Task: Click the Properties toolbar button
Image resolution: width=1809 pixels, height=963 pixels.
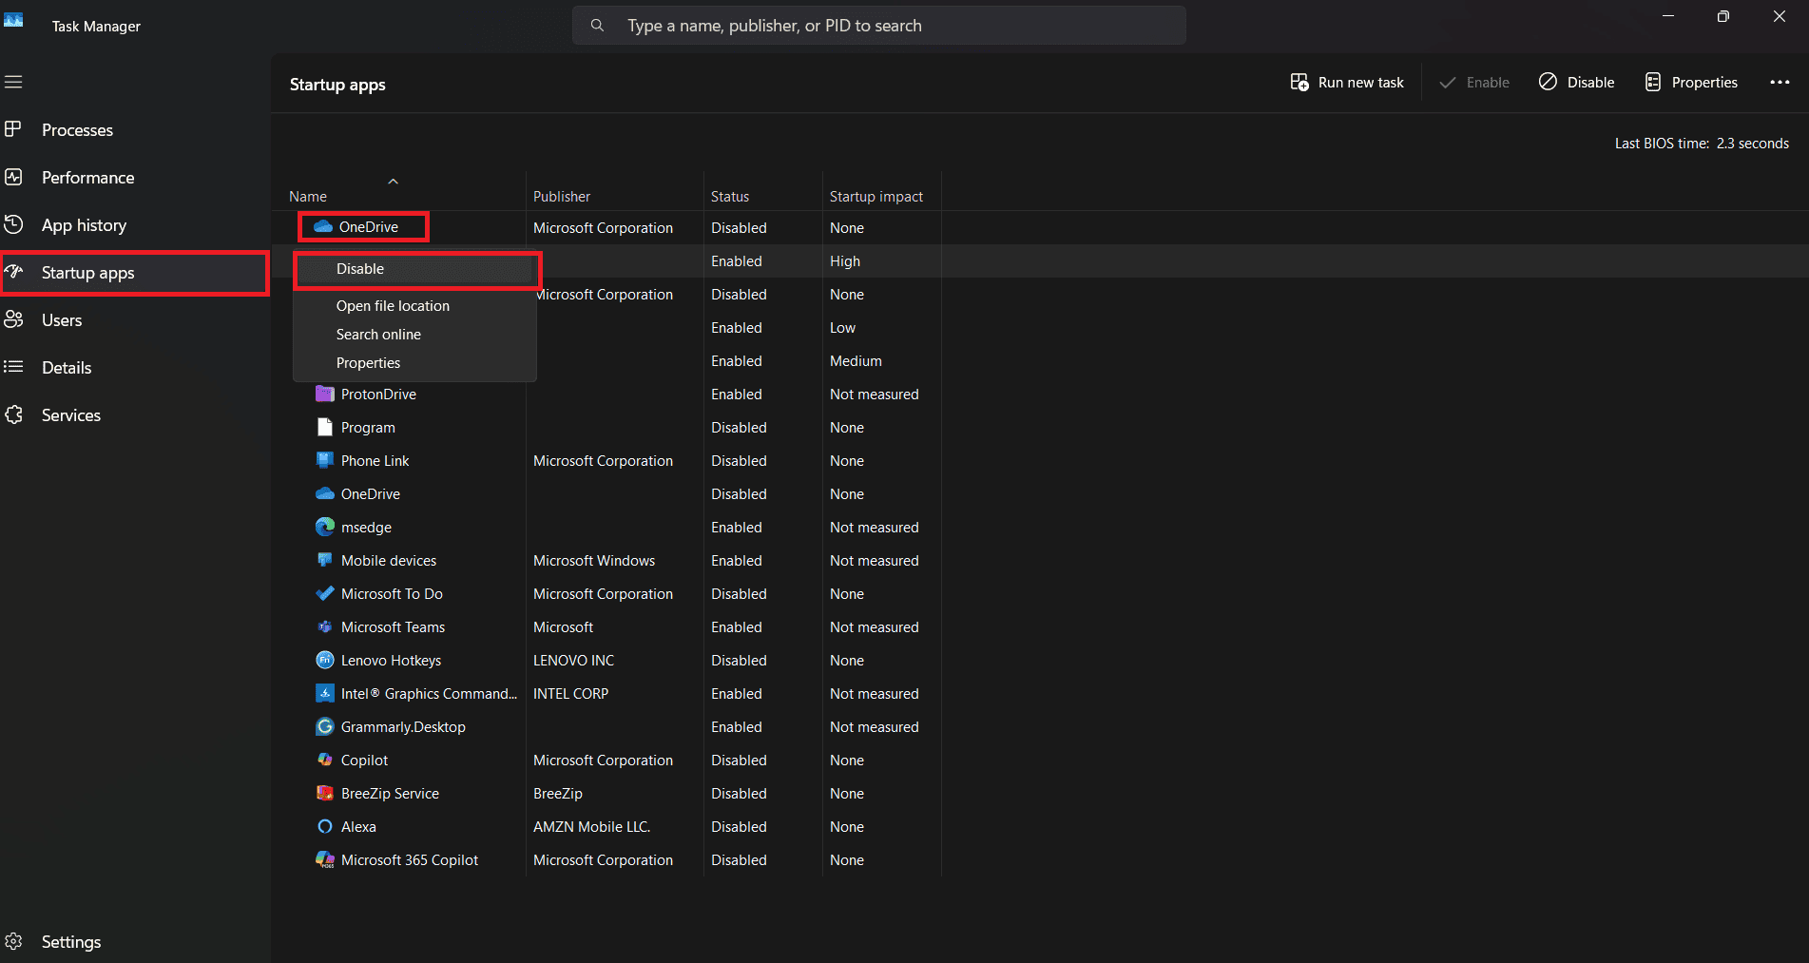Action: pyautogui.click(x=1691, y=83)
